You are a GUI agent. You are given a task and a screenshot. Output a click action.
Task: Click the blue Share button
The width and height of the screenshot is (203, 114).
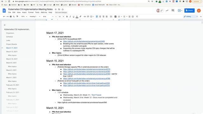tap(189, 10)
